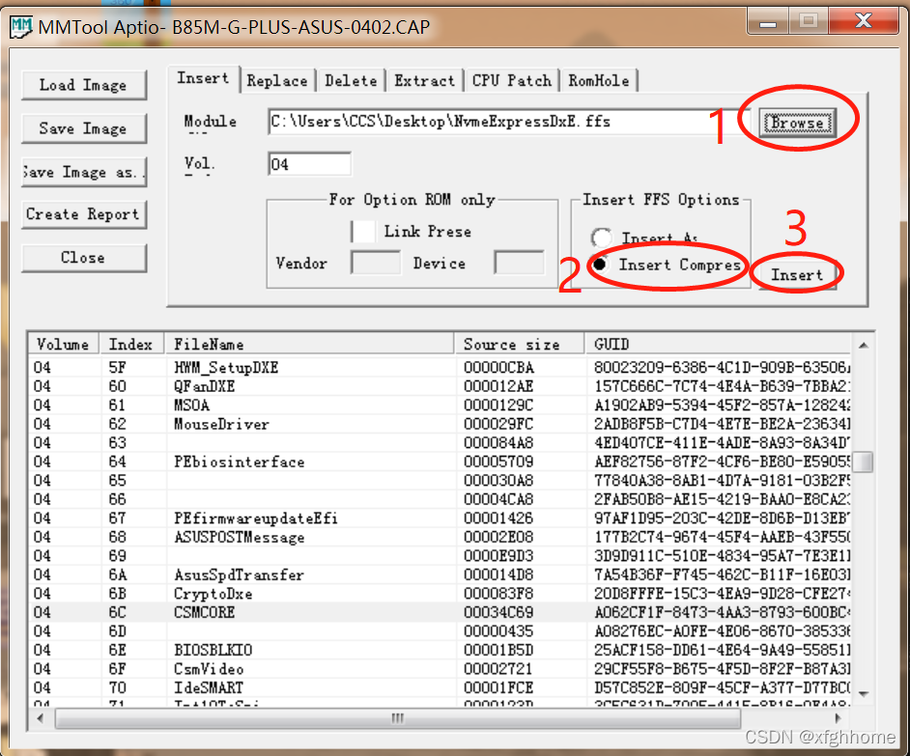Image resolution: width=910 pixels, height=756 pixels.
Task: Open the RomHole tab
Action: (599, 81)
